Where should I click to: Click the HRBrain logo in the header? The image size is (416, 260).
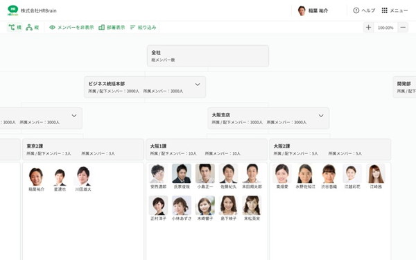pyautogui.click(x=13, y=10)
